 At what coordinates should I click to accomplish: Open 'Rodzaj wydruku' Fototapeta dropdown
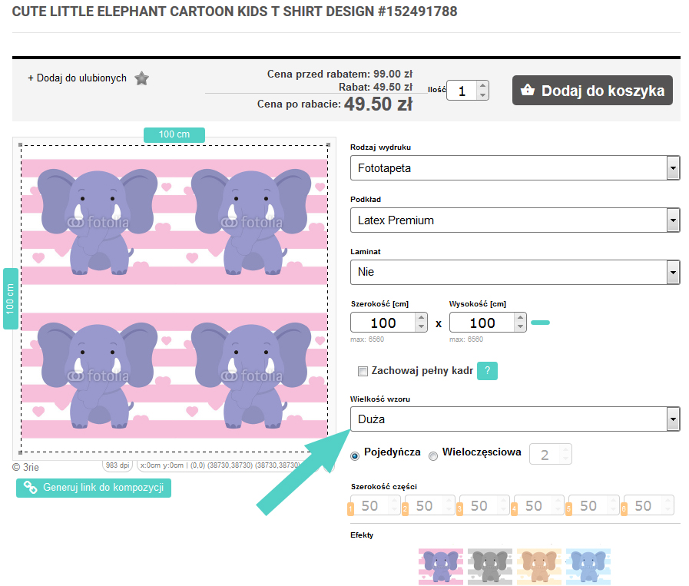[515, 167]
